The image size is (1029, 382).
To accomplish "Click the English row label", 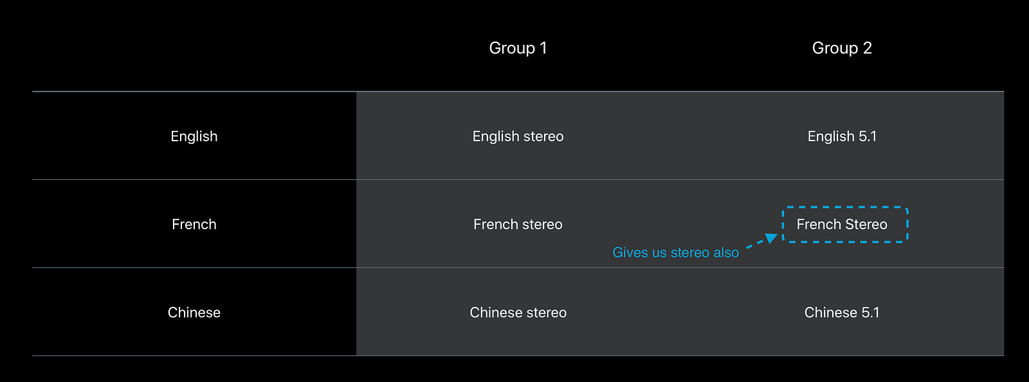I will click(194, 136).
